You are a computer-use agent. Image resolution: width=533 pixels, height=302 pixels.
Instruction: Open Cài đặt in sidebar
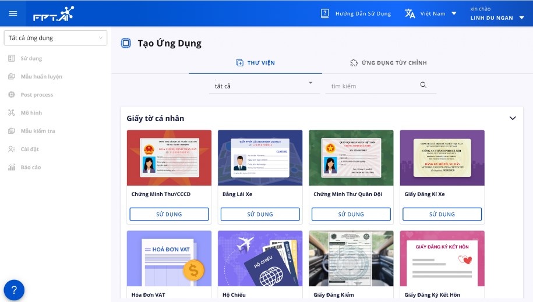click(29, 149)
